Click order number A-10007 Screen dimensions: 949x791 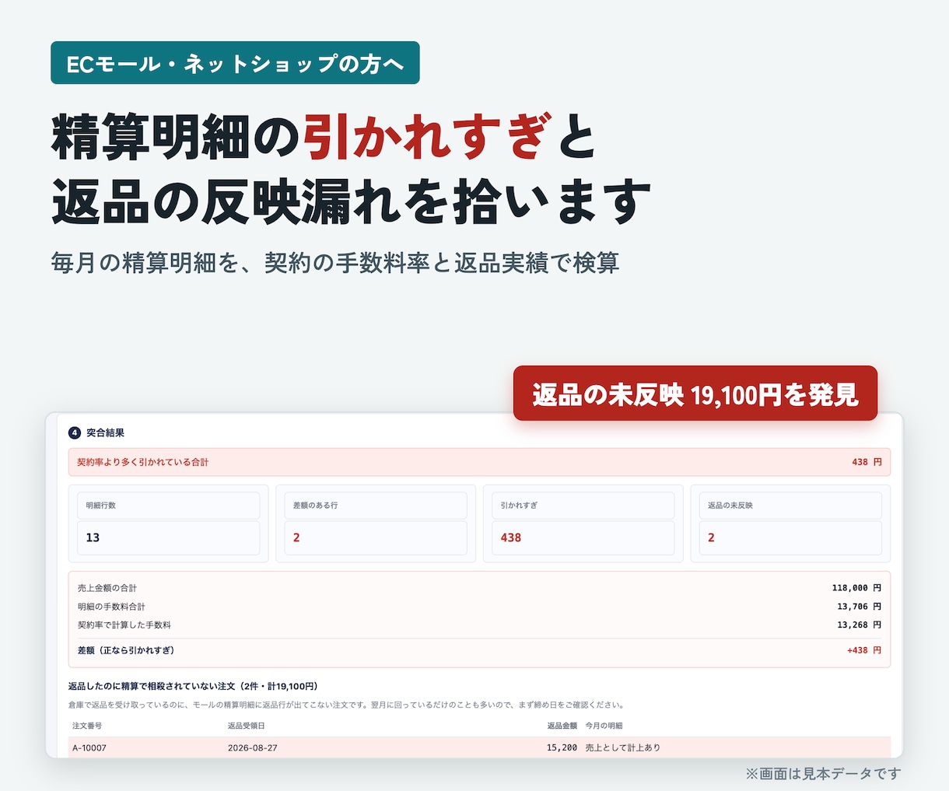[89, 747]
